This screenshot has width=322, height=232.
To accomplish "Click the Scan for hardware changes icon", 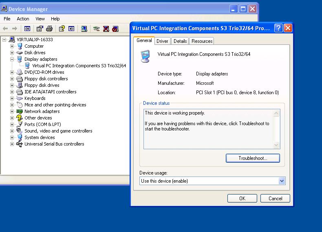I will [x=84, y=29].
